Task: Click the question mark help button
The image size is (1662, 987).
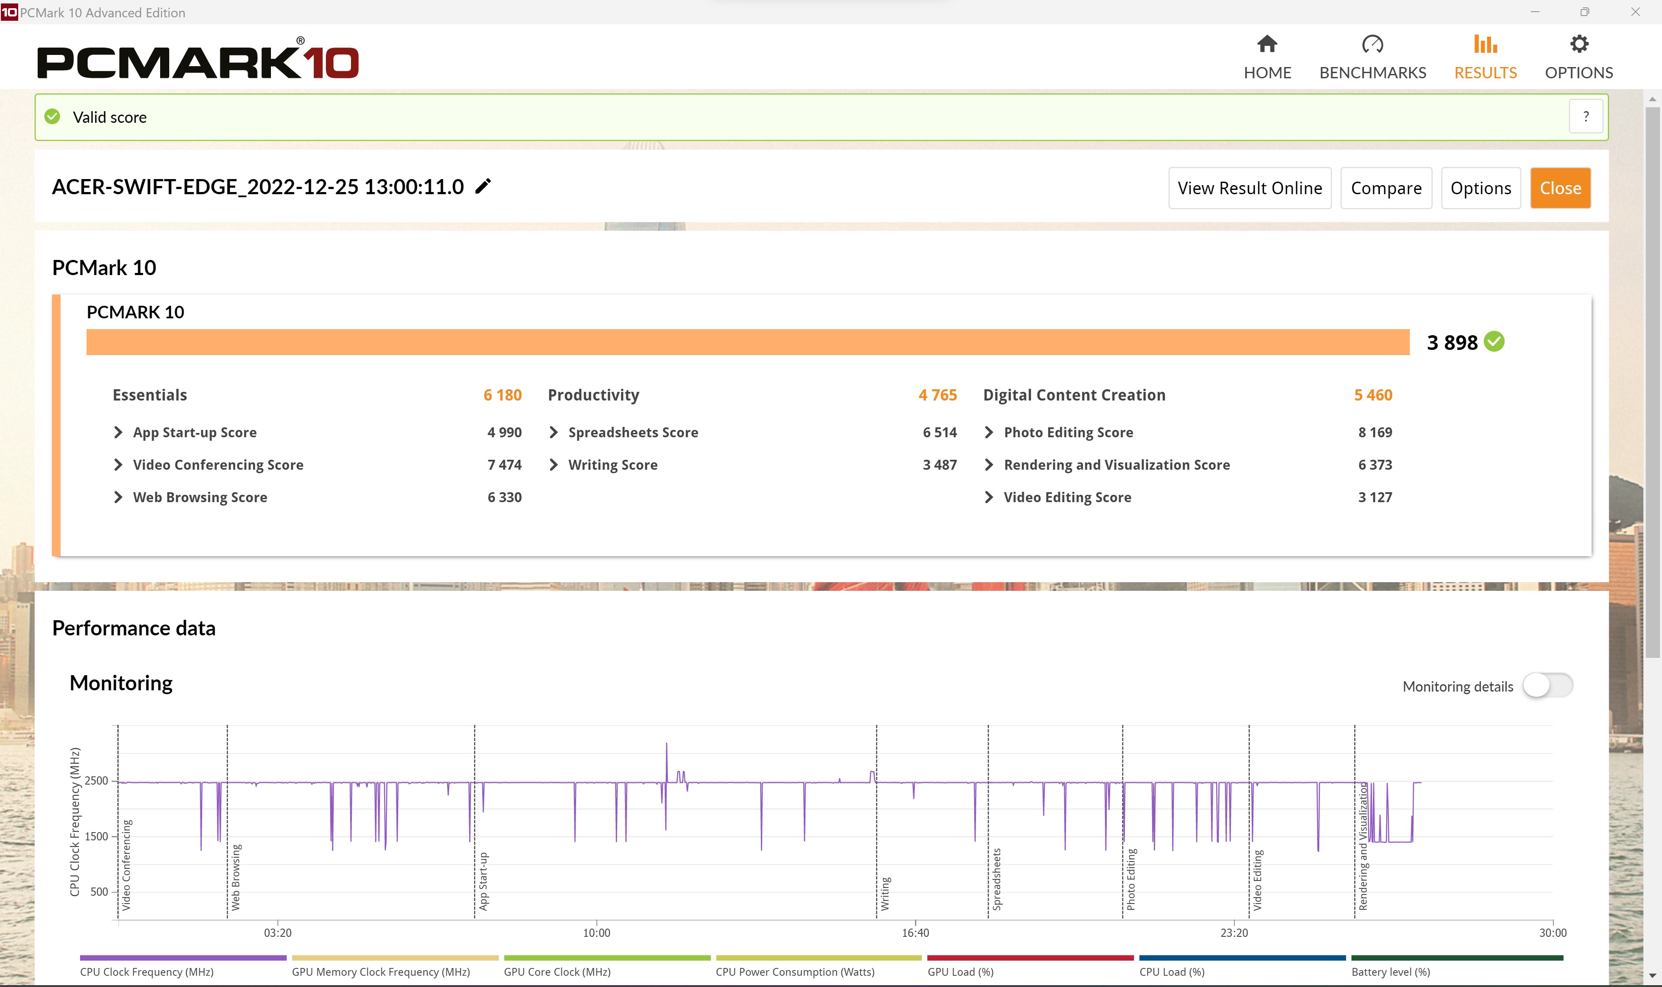Action: [x=1585, y=116]
